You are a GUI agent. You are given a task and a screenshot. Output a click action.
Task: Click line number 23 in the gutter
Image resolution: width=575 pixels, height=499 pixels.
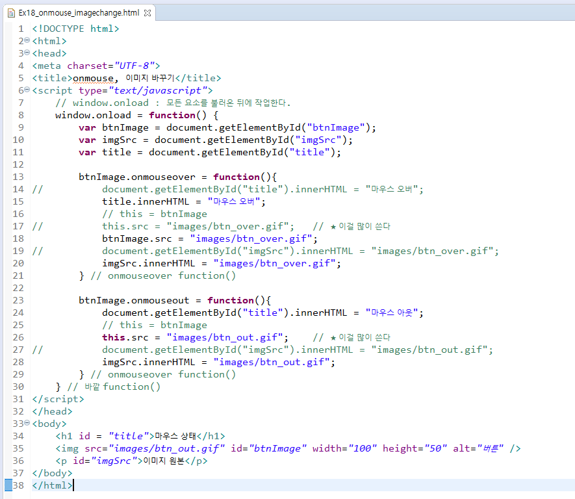tap(18, 300)
